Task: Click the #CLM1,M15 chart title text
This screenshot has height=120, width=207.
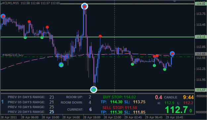Action: point(10,3)
